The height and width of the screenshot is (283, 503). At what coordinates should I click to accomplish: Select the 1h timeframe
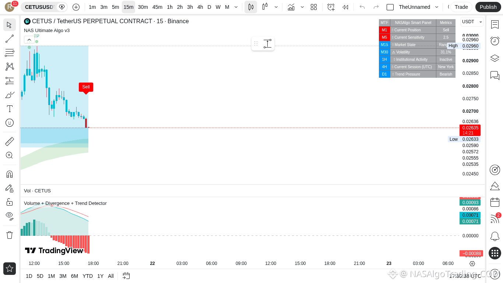point(169,7)
